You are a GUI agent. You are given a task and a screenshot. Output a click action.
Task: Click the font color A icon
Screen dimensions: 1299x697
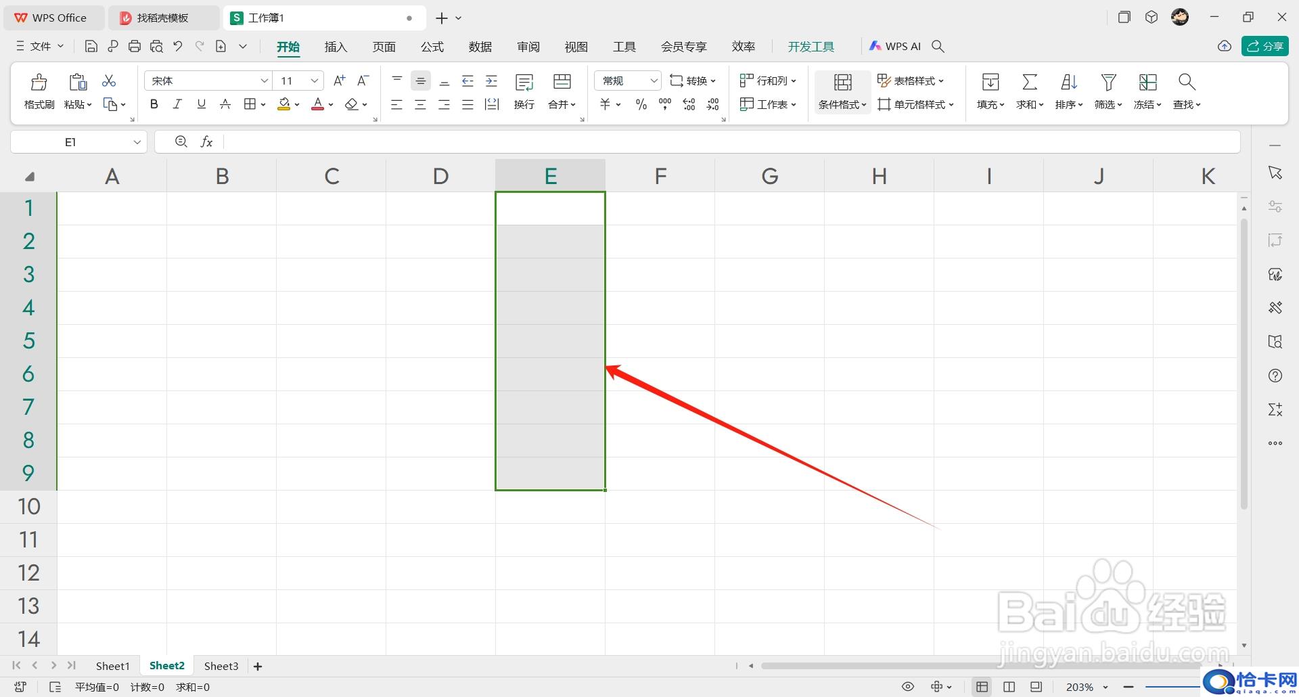point(317,104)
